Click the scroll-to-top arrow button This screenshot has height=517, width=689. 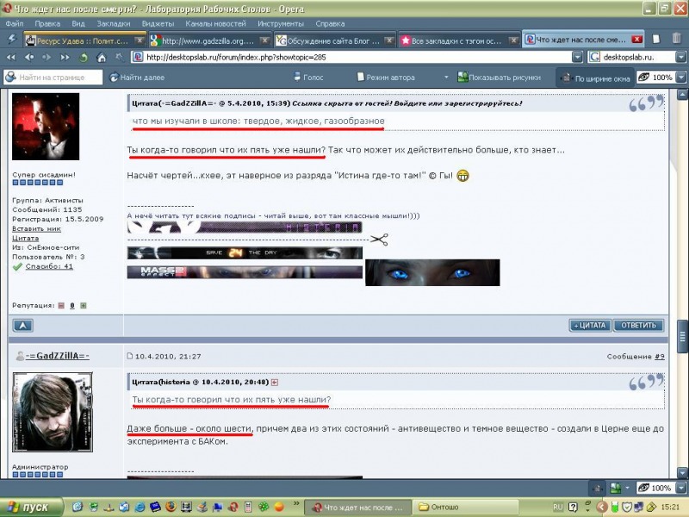tap(23, 325)
